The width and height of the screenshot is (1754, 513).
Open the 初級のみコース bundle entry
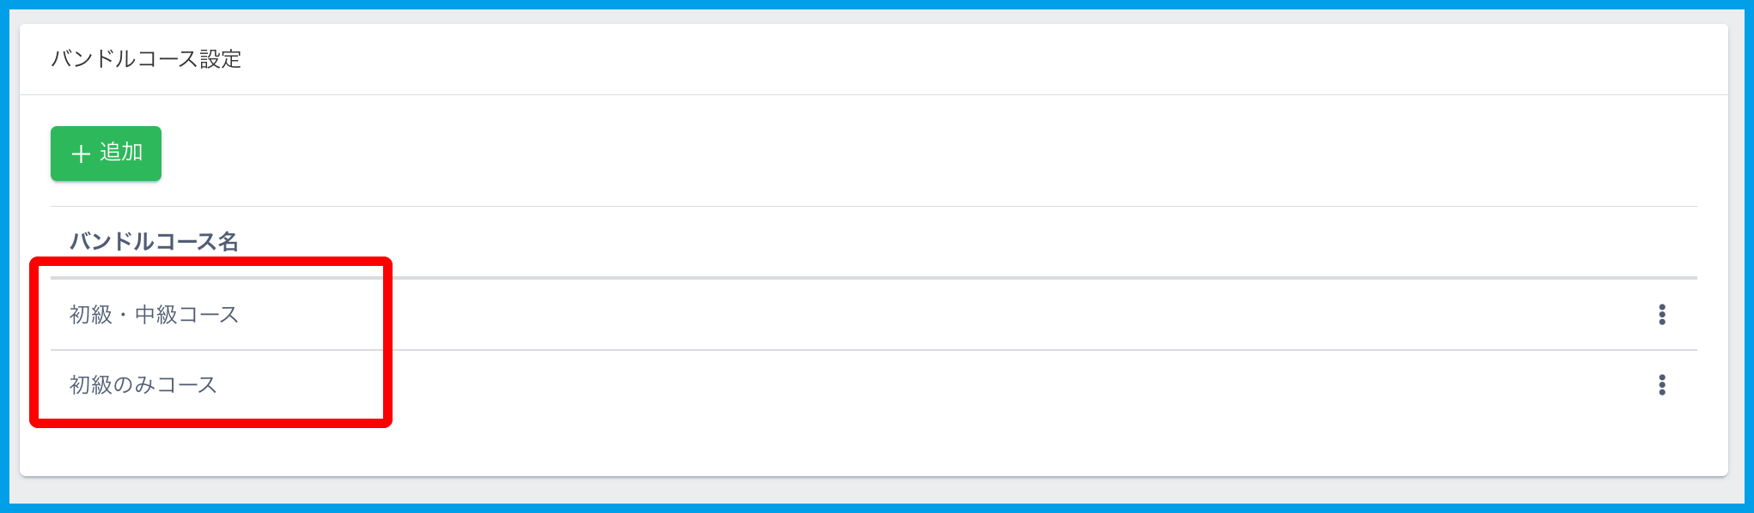coord(143,385)
